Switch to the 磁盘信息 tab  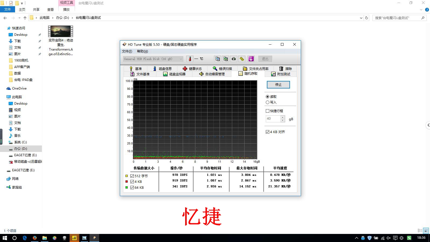tap(162, 69)
